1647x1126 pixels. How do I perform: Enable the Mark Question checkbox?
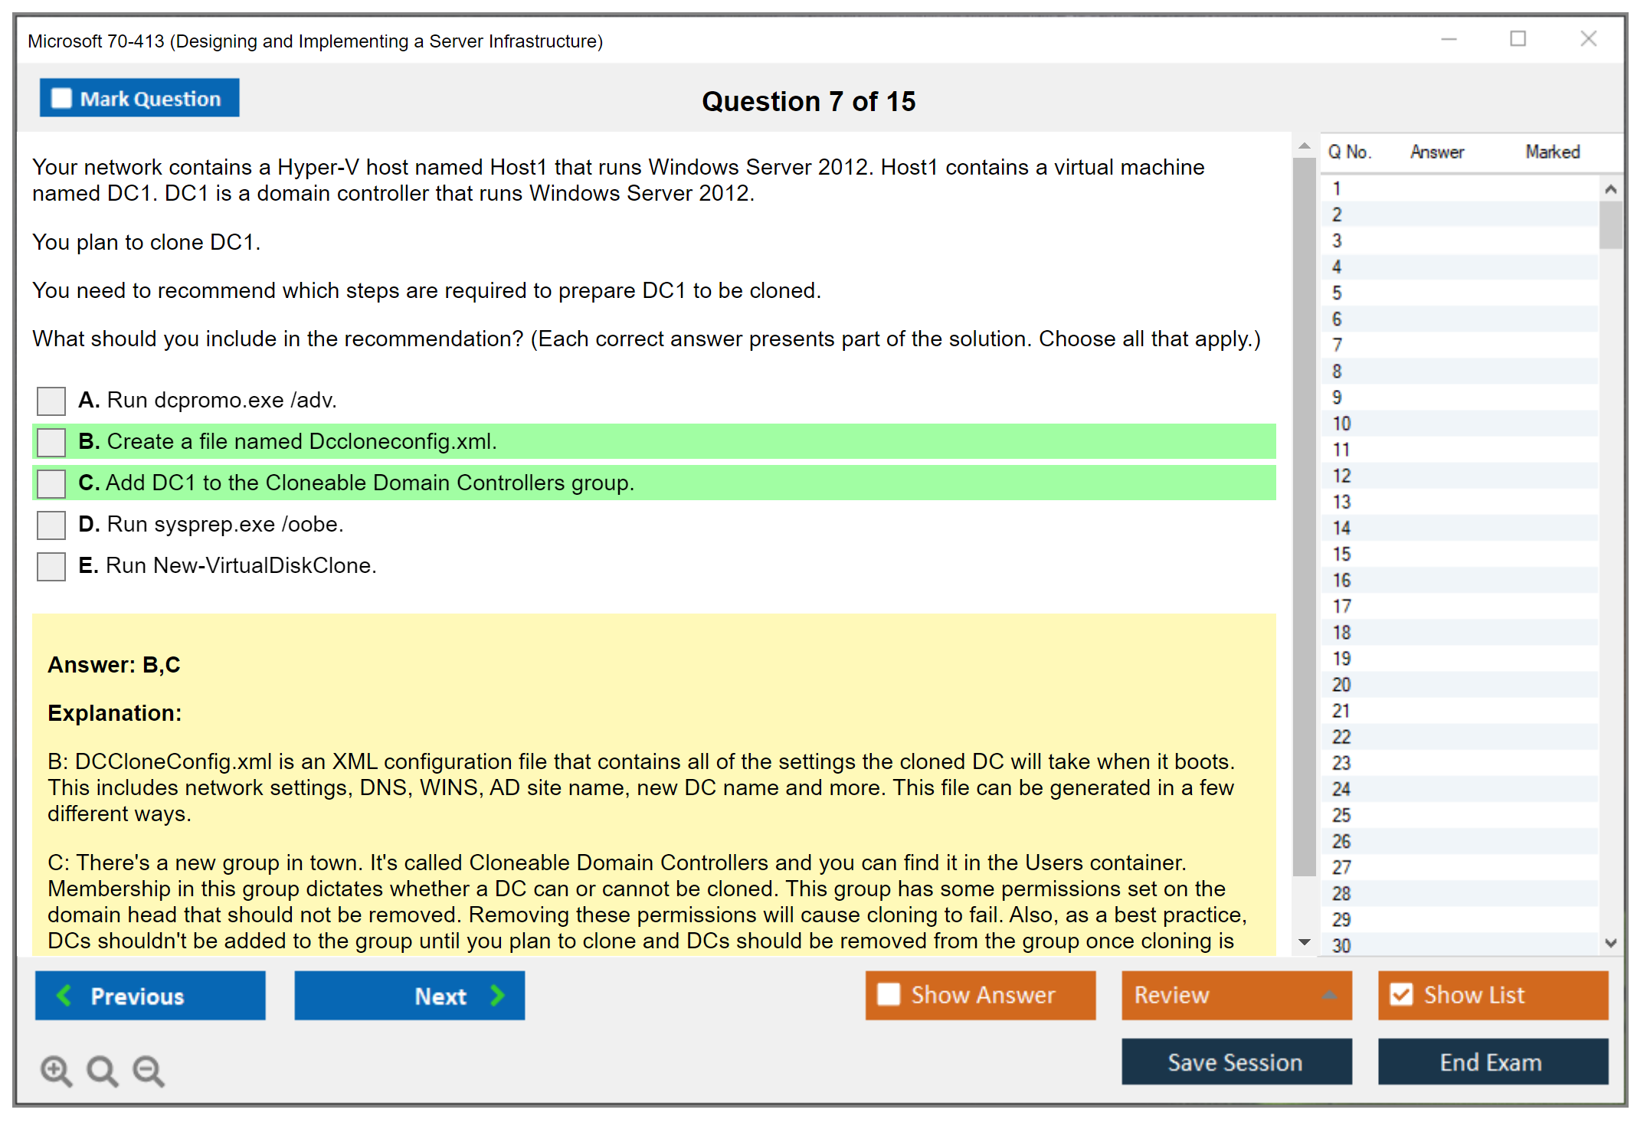(x=61, y=97)
